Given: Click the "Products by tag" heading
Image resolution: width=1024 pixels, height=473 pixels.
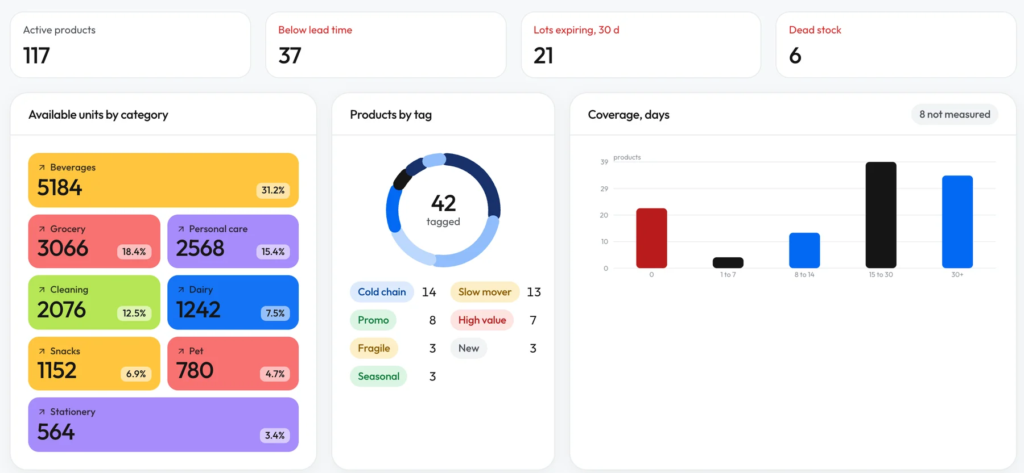Looking at the screenshot, I should (x=391, y=115).
